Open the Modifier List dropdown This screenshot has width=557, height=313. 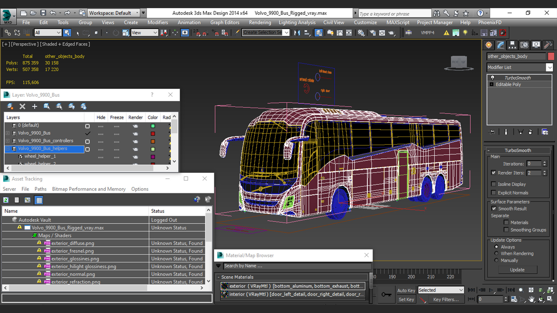[x=549, y=67]
